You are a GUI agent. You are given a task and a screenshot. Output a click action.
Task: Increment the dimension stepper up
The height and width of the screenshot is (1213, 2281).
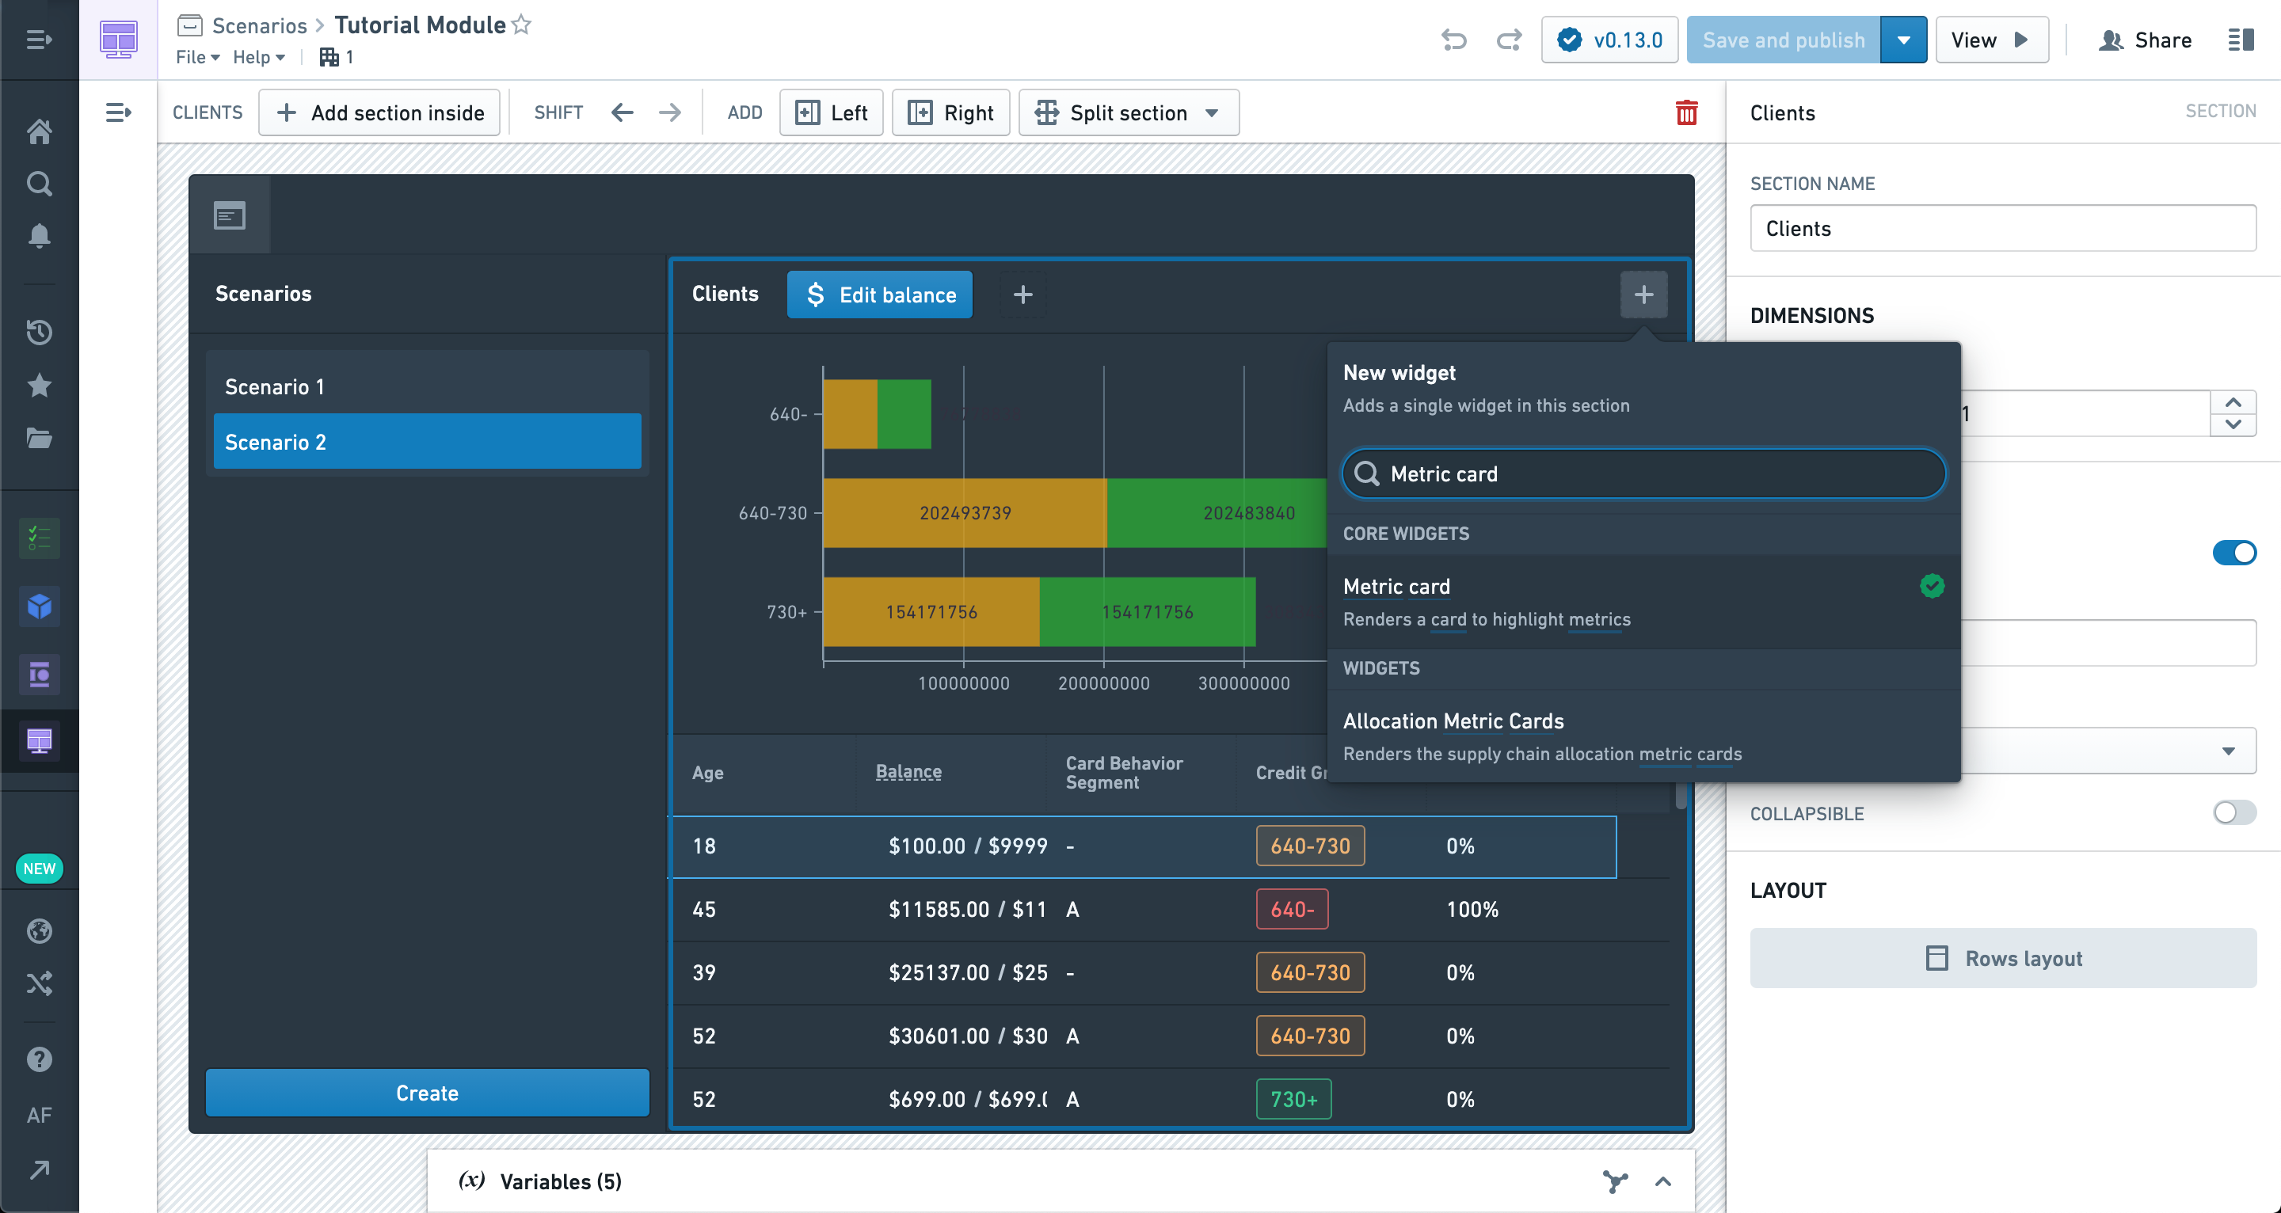(x=2233, y=402)
